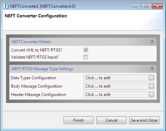Click the Data Types Configuration text field

click(116, 78)
